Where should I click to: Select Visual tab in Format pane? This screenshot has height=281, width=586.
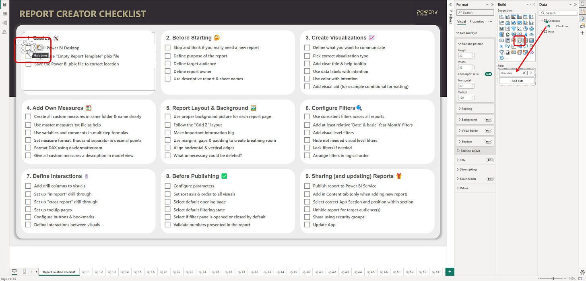point(461,22)
